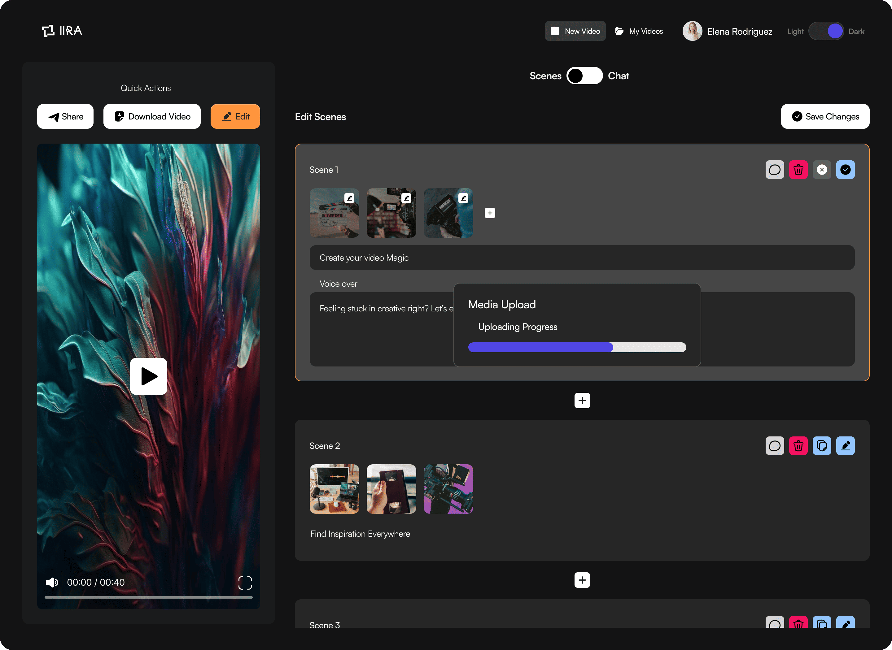Open My Videos folder
Image resolution: width=892 pixels, height=650 pixels.
(x=639, y=31)
